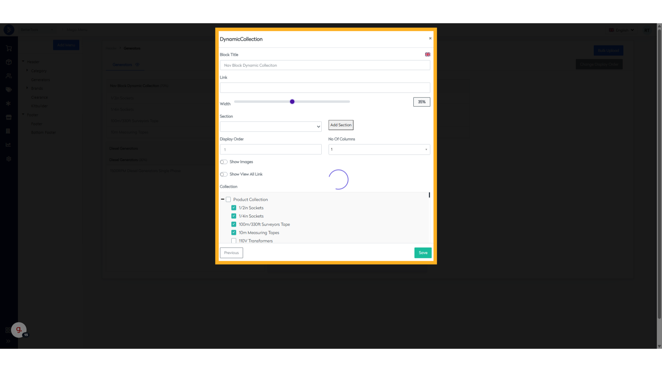
Task: Go back with the Previous button
Action: click(231, 253)
